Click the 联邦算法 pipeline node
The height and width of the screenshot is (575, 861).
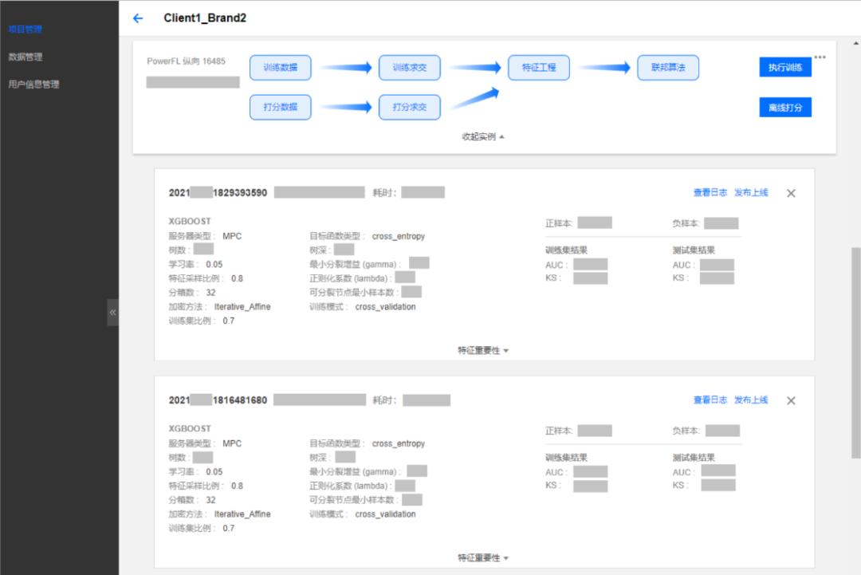point(668,68)
